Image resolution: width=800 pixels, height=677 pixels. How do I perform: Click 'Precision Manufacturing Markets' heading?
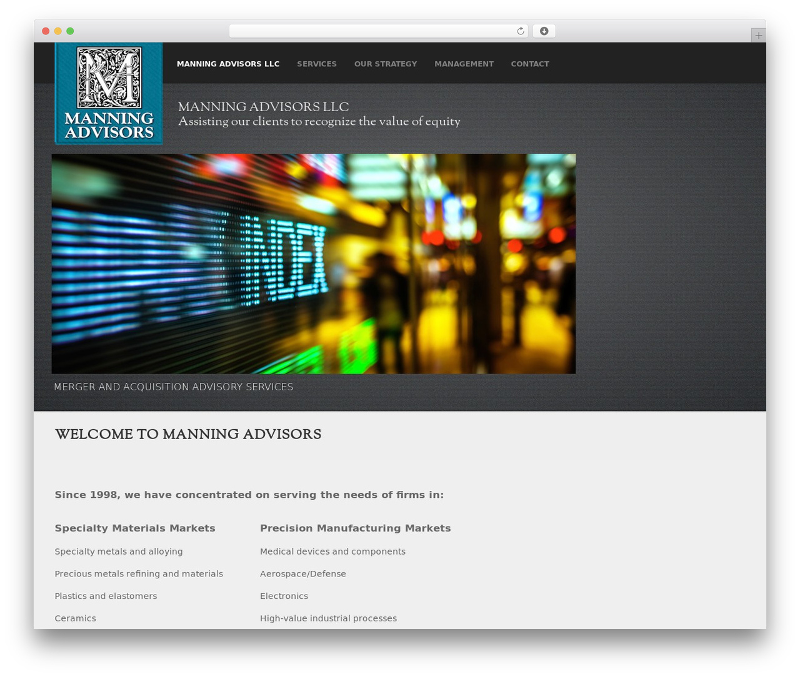(355, 528)
